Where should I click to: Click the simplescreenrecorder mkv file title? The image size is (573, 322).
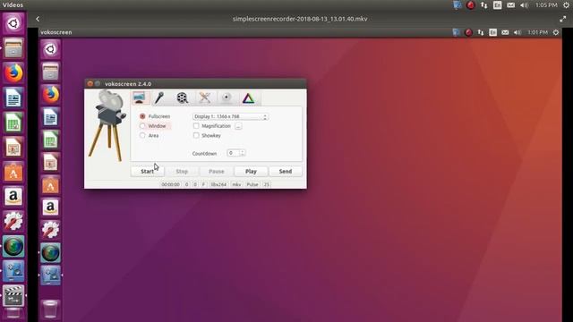click(300, 19)
